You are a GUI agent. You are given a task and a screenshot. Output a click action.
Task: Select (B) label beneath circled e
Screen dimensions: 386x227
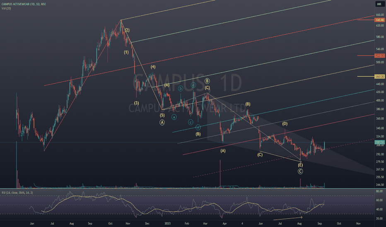(198, 134)
